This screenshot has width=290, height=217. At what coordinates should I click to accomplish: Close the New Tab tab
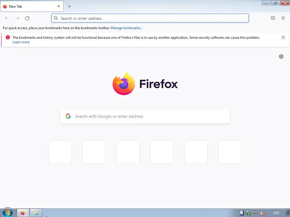[59, 6]
